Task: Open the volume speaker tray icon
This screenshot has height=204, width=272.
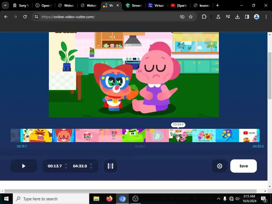Action: (237, 199)
